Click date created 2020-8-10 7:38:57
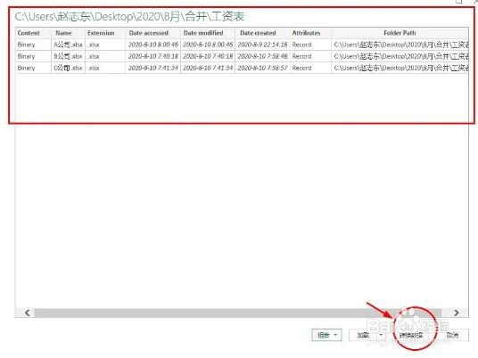This screenshot has width=478, height=358. point(262,68)
